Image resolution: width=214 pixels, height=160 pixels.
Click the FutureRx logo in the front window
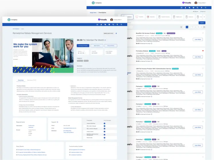pos(103,20)
